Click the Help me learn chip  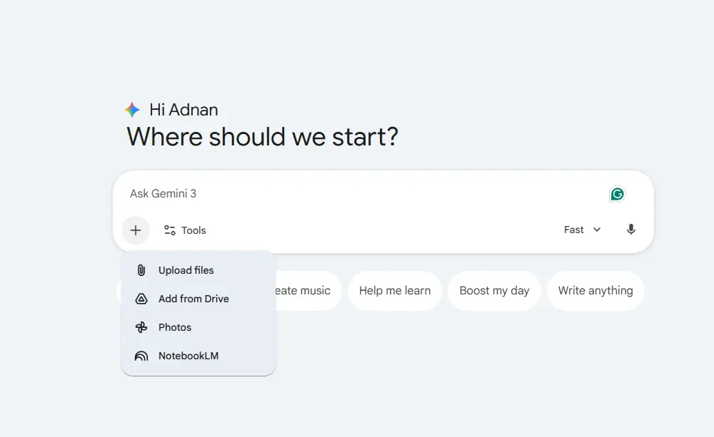395,290
